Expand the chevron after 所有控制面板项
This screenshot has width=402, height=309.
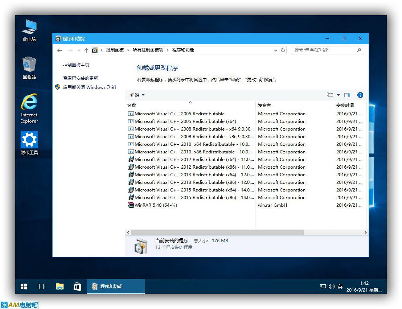click(168, 50)
